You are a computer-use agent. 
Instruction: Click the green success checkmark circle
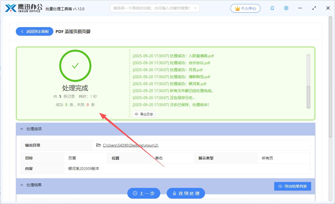(x=75, y=65)
